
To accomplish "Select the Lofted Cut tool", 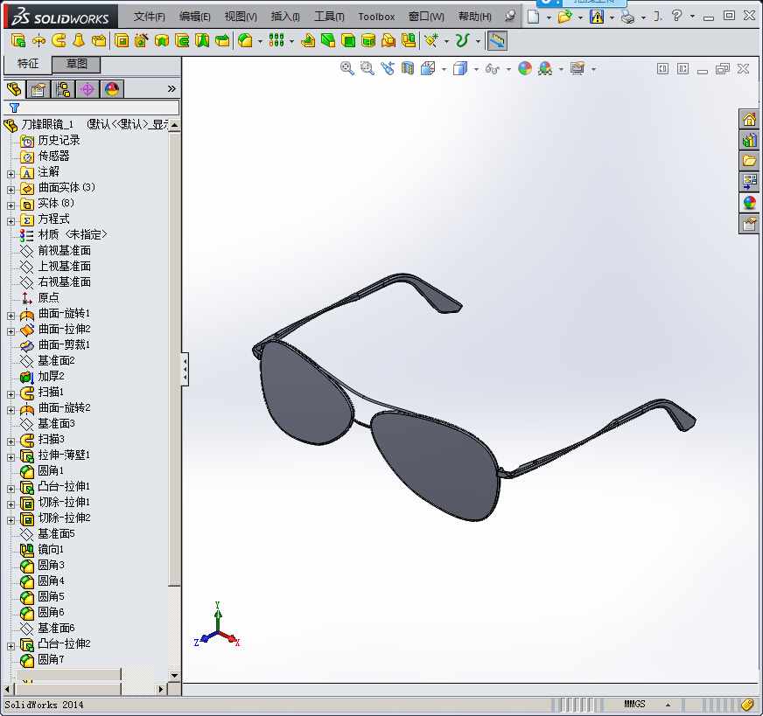I will [202, 41].
